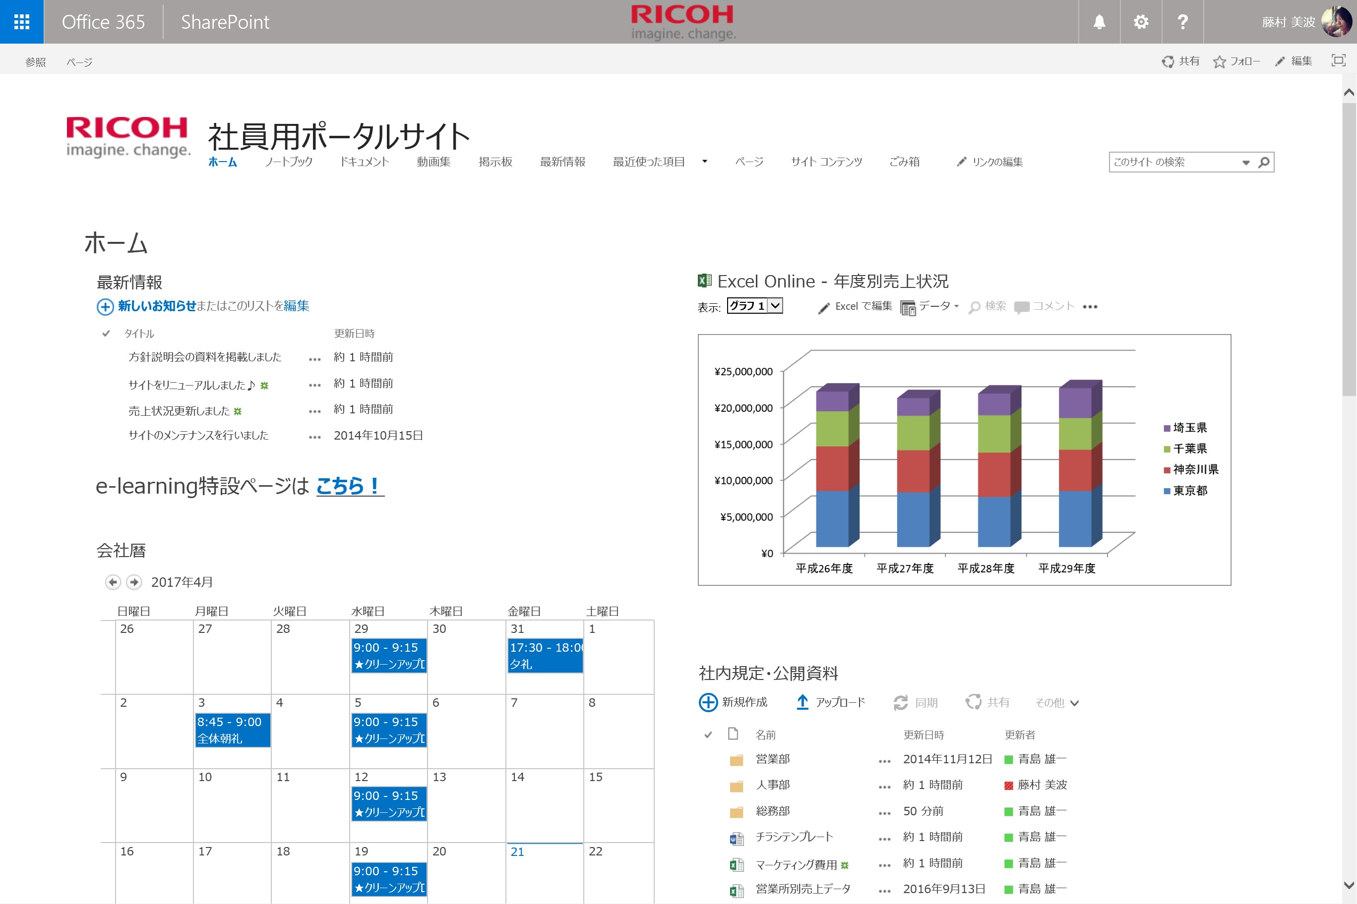Click the purple 埼玉県 legend swatch
1357x904 pixels.
point(1167,428)
